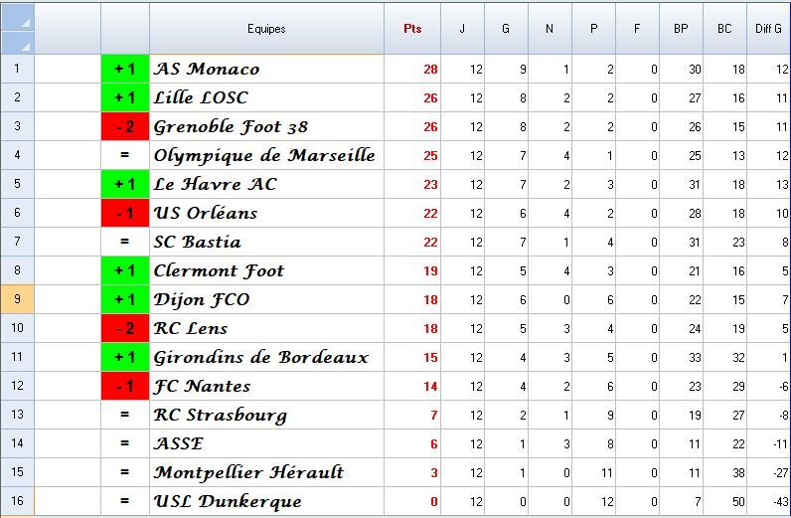Click the N column header

pos(550,29)
